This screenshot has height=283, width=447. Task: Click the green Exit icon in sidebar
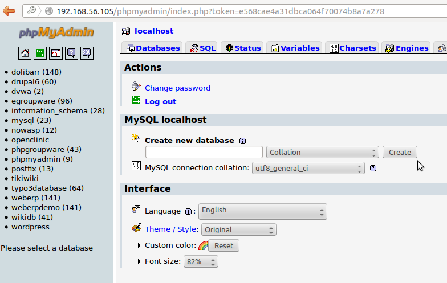click(x=40, y=53)
